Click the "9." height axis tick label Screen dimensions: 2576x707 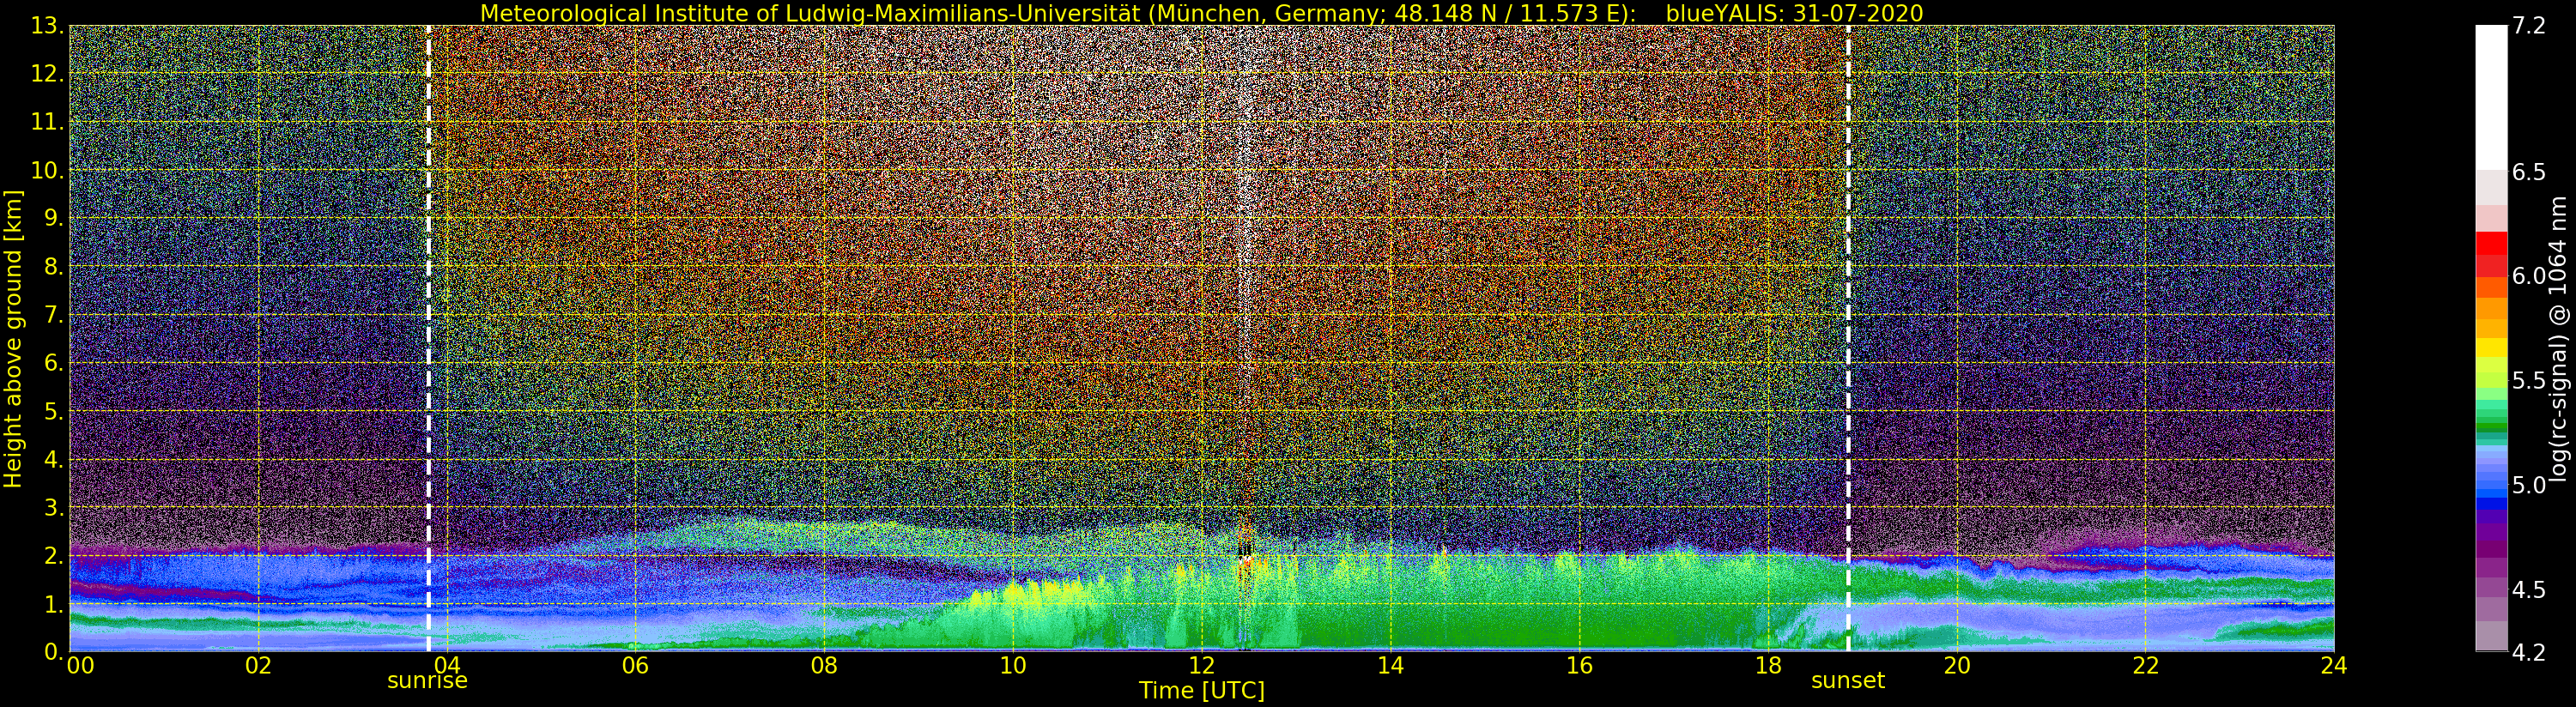click(x=53, y=218)
